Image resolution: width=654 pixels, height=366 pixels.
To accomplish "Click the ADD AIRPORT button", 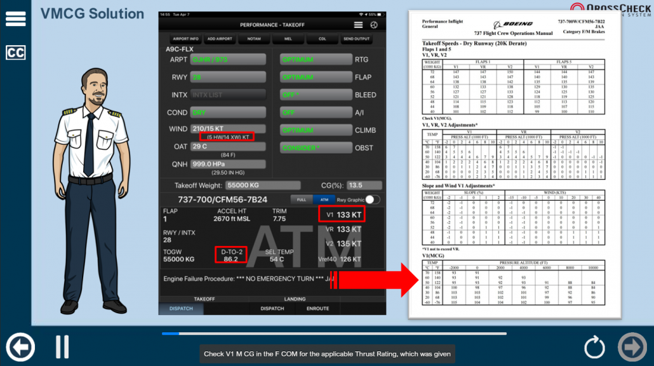I will click(x=220, y=39).
